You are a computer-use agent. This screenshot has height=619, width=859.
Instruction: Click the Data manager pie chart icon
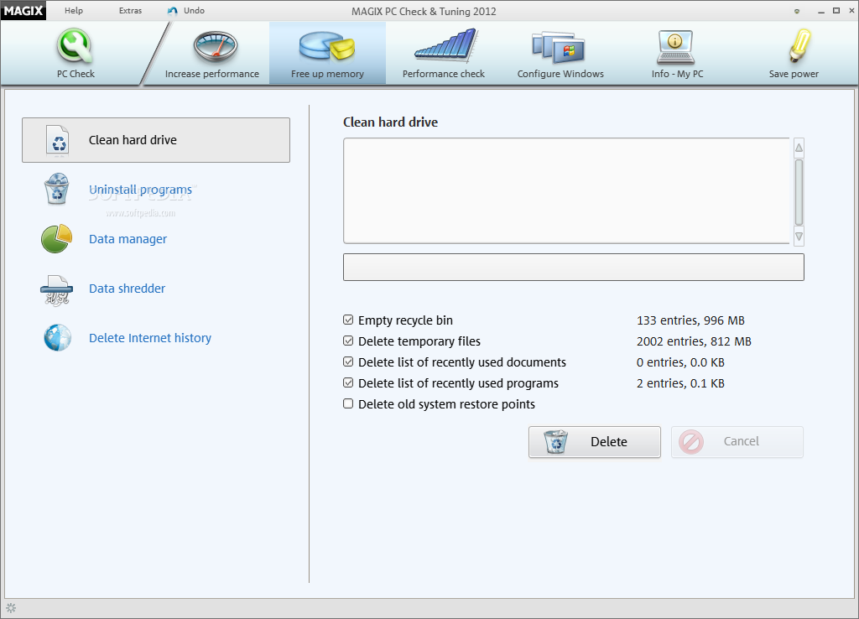[56, 239]
